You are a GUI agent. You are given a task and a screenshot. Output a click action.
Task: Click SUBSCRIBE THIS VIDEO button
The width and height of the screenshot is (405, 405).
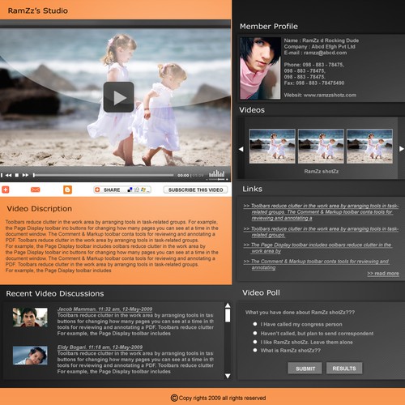[195, 190]
